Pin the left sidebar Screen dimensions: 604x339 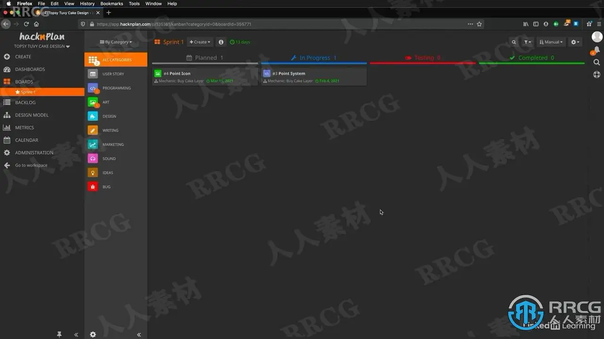[x=59, y=334]
